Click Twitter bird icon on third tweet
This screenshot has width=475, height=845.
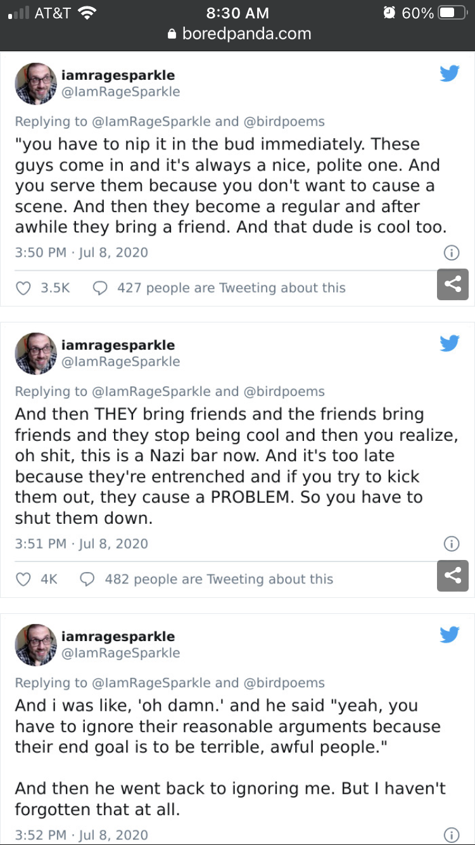click(450, 635)
